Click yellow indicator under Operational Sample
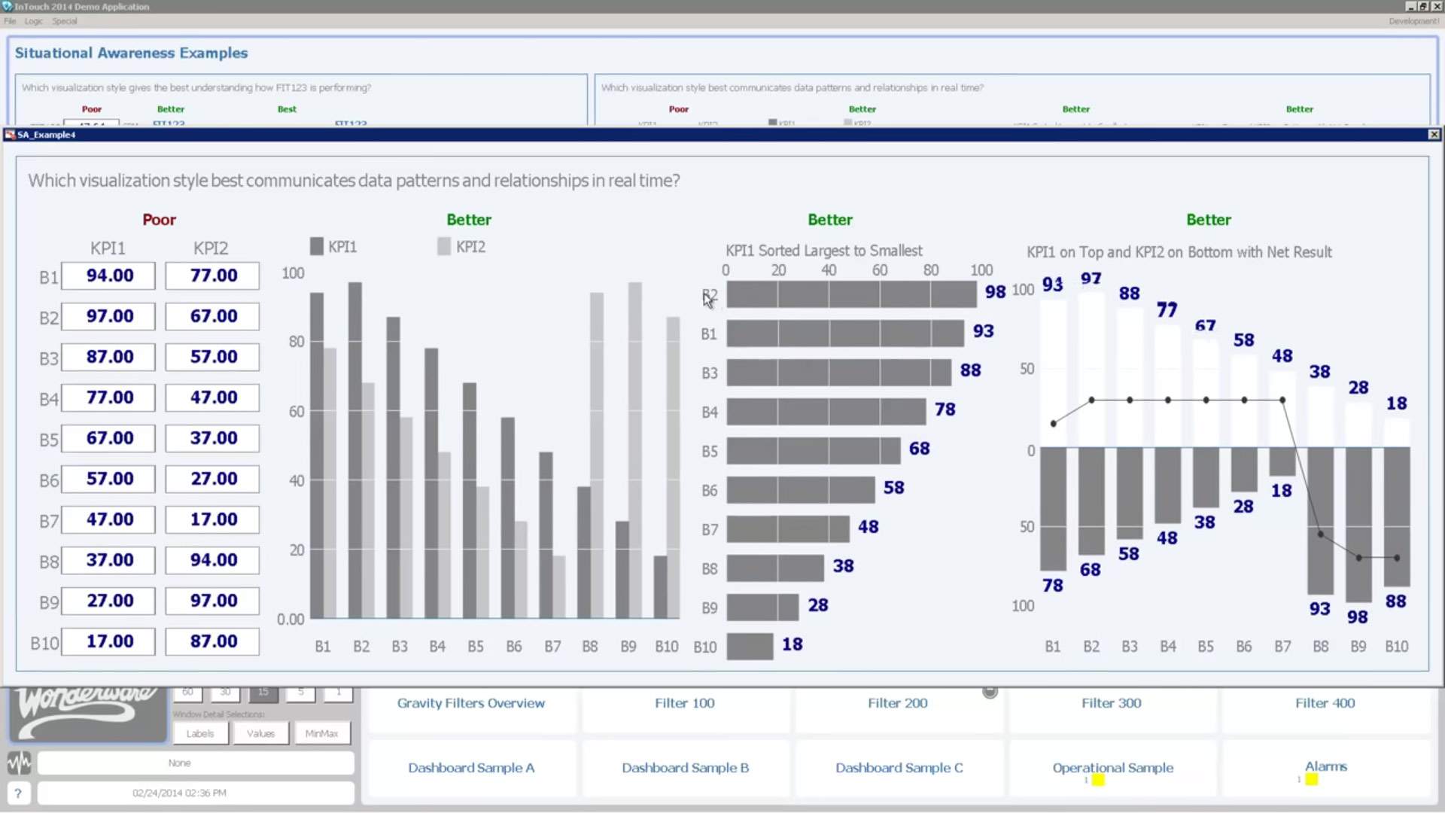Screen dimensions: 1445x813 (1098, 780)
